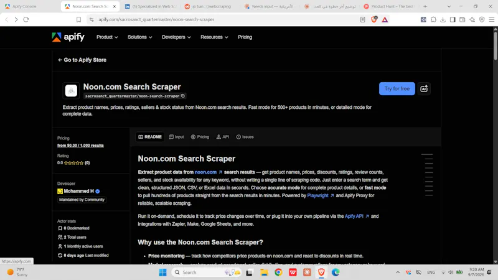Toggle the browser sidebar panel icon
This screenshot has height=280, width=498.
[x=453, y=19]
